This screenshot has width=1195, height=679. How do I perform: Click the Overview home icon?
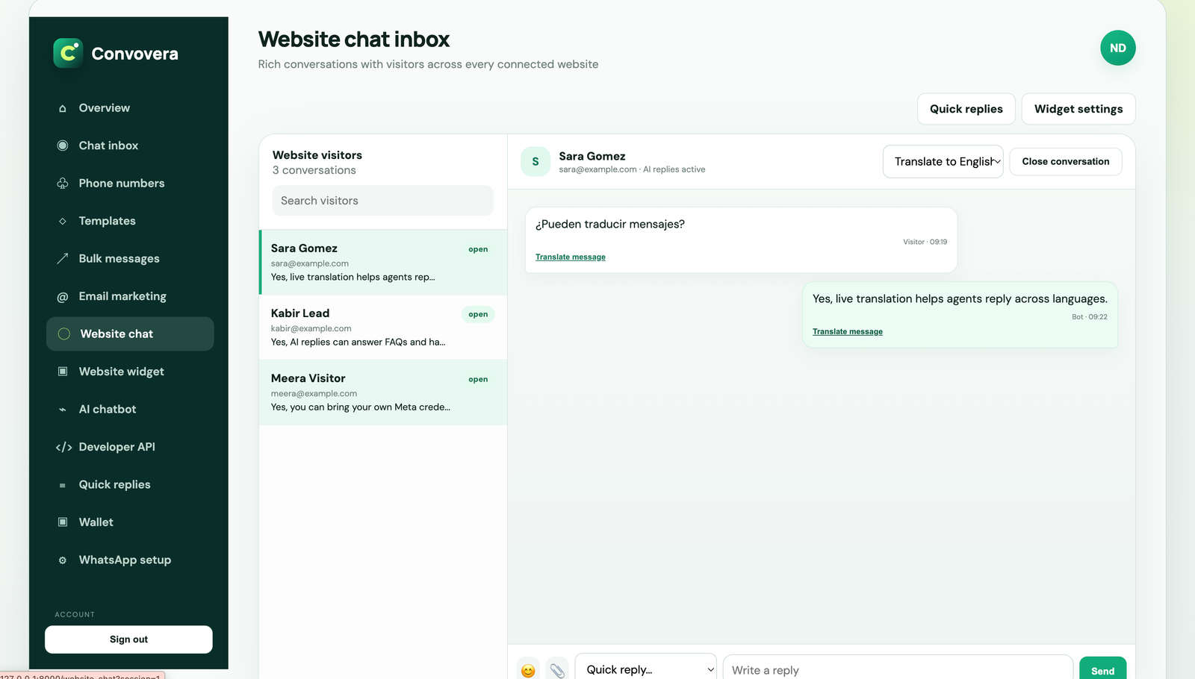[x=63, y=108]
